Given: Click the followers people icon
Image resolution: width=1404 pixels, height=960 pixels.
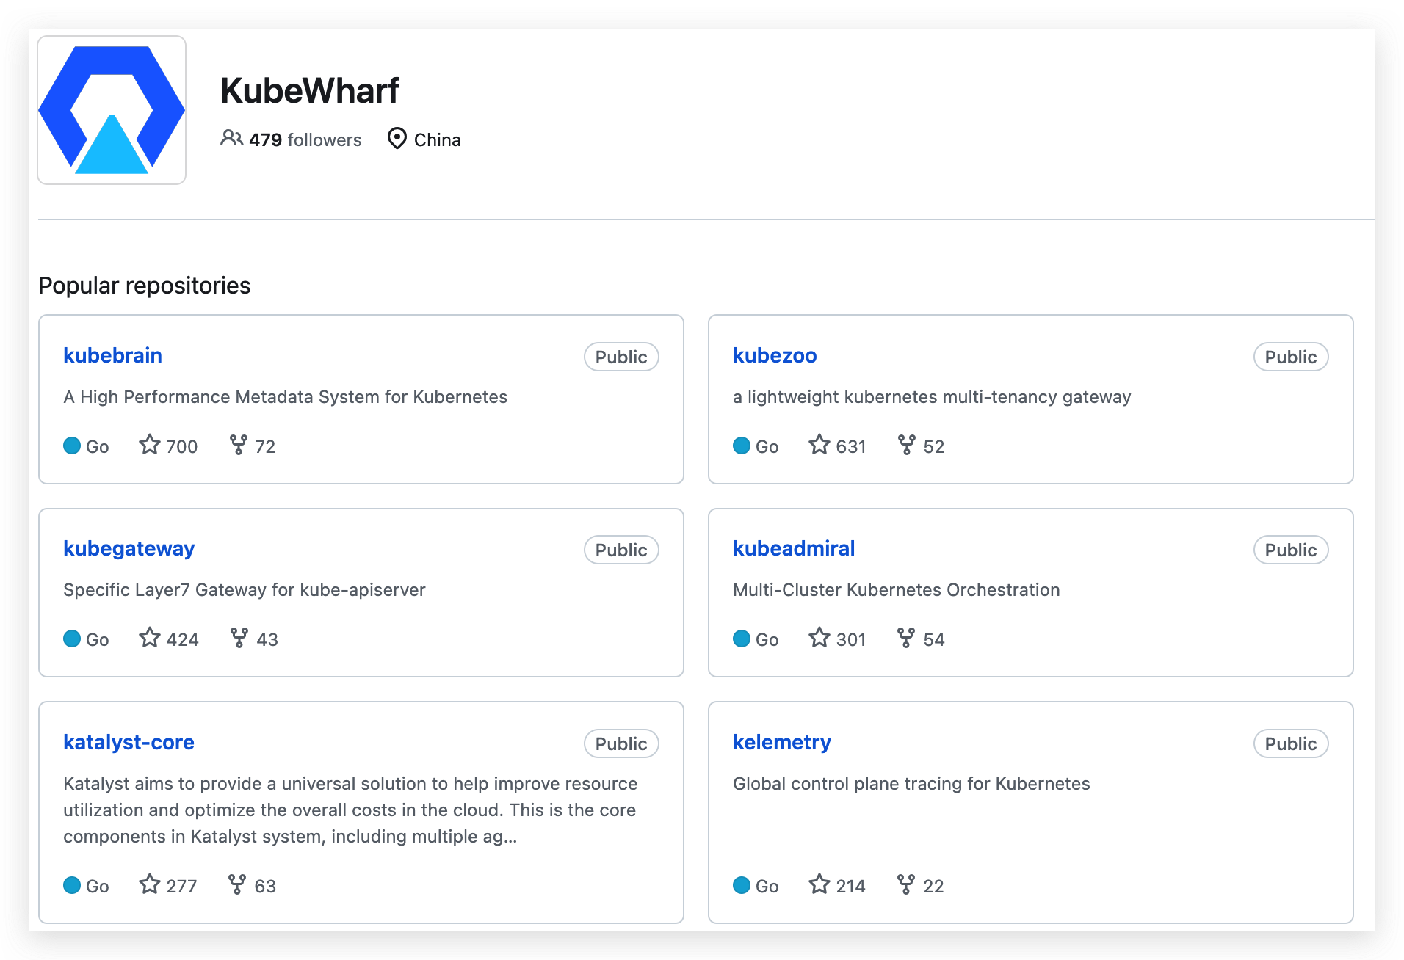Looking at the screenshot, I should pos(231,138).
